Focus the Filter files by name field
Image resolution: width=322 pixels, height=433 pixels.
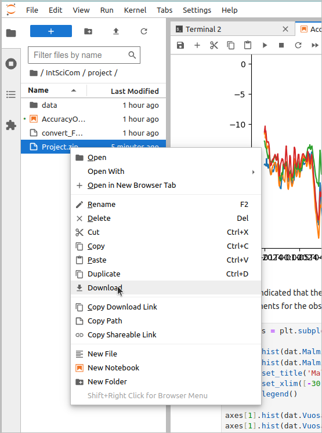point(84,55)
